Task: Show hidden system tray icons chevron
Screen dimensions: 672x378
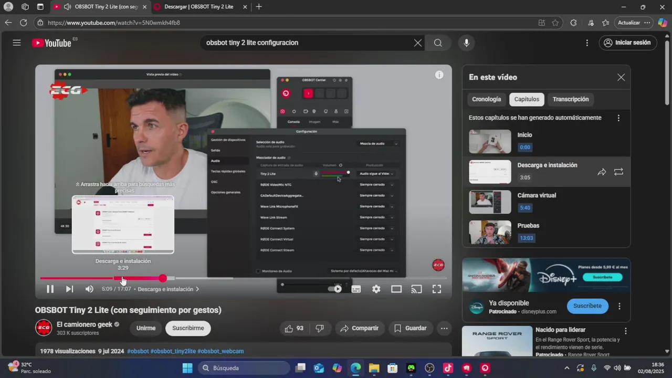Action: tap(566, 368)
